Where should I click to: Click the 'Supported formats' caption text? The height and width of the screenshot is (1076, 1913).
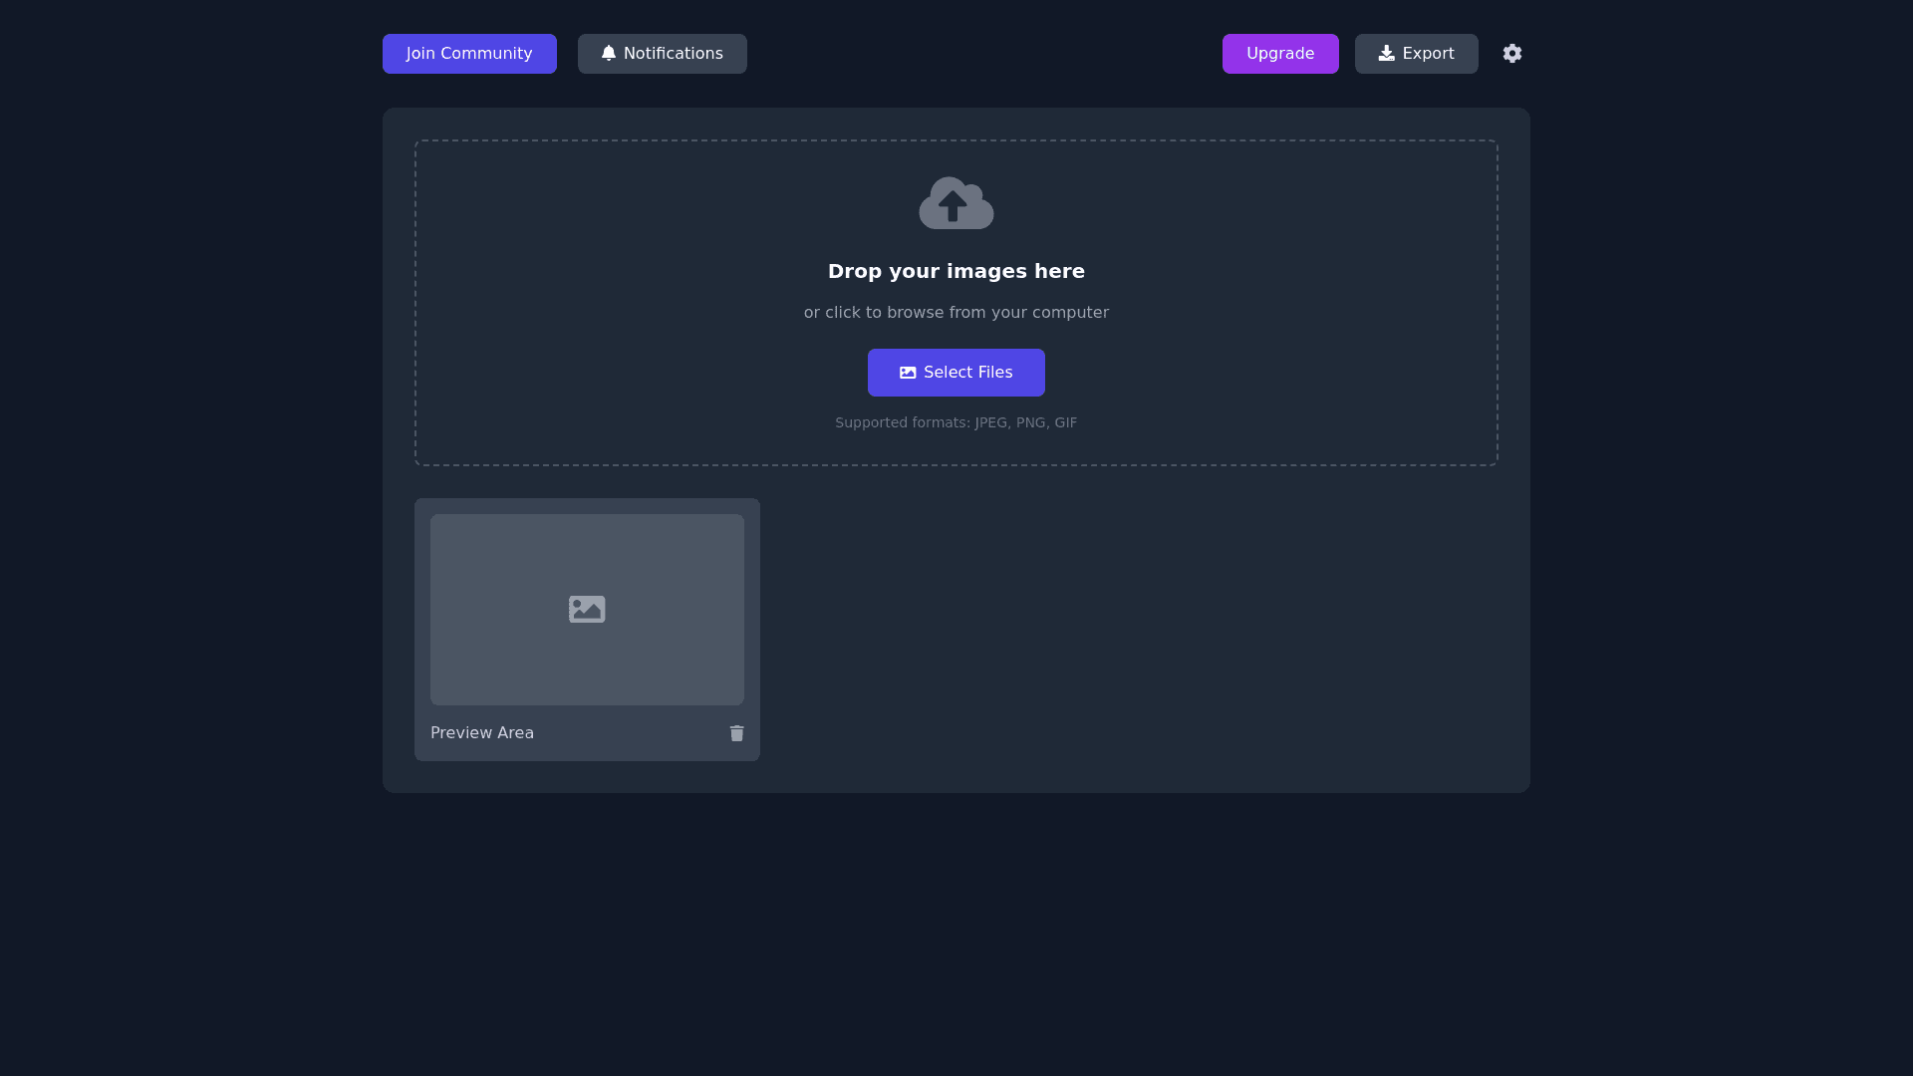coord(956,422)
